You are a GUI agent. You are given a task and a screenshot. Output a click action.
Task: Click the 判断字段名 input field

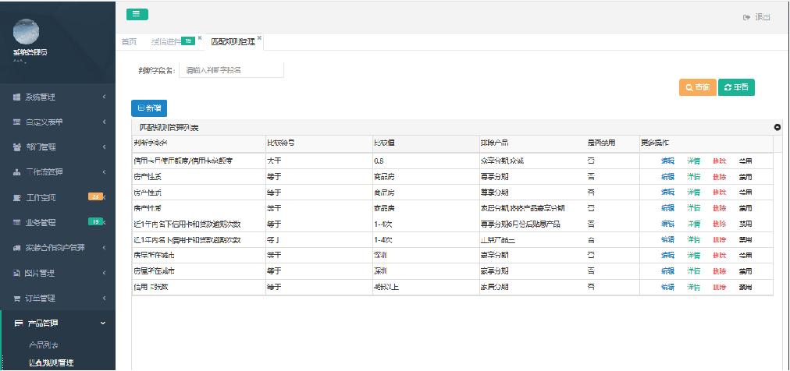point(231,70)
